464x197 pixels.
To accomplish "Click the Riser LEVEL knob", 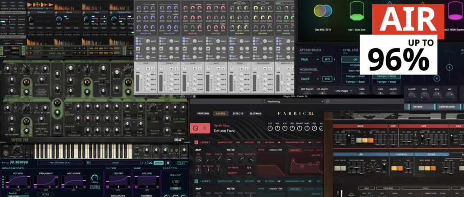I will 95,178.
